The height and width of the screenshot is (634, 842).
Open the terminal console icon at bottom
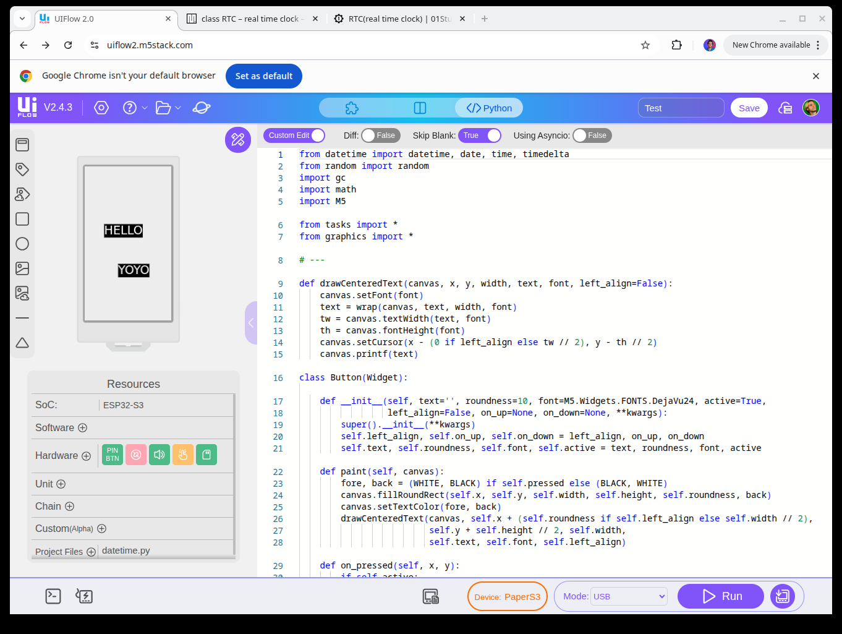click(53, 596)
